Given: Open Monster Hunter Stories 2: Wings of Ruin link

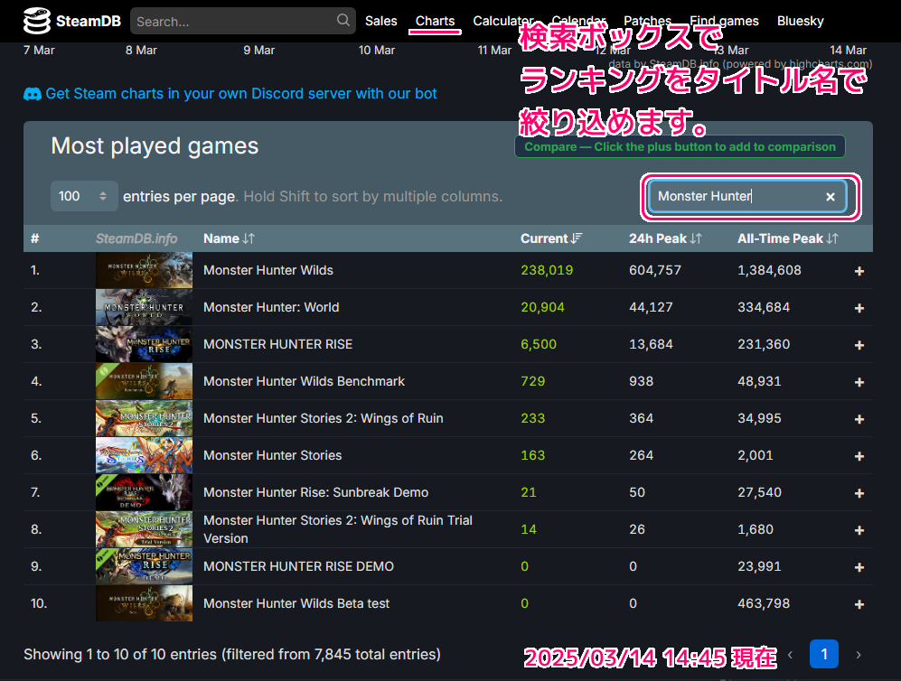Looking at the screenshot, I should [324, 418].
